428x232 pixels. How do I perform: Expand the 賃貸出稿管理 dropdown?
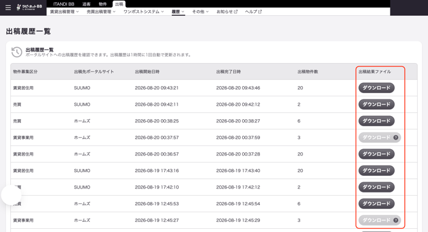tap(64, 11)
